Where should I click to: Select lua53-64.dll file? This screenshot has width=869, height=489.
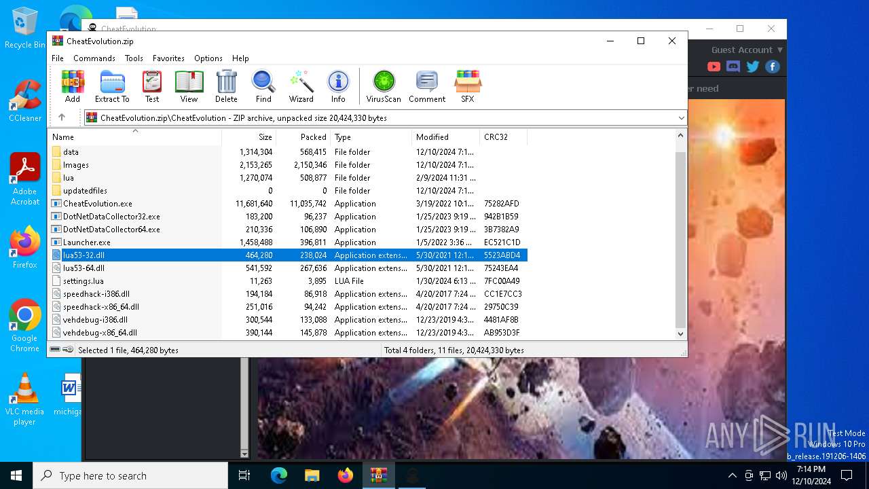pos(288,268)
